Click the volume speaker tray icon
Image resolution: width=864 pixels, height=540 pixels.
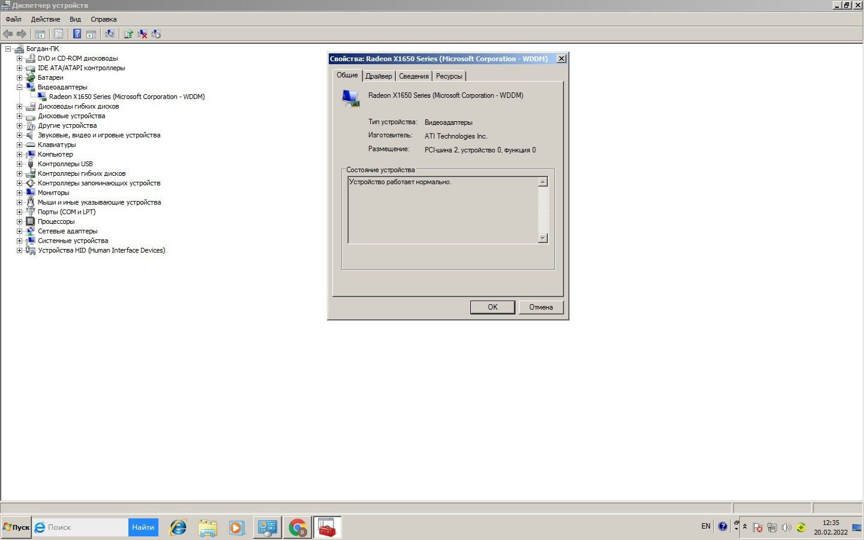[x=787, y=528]
